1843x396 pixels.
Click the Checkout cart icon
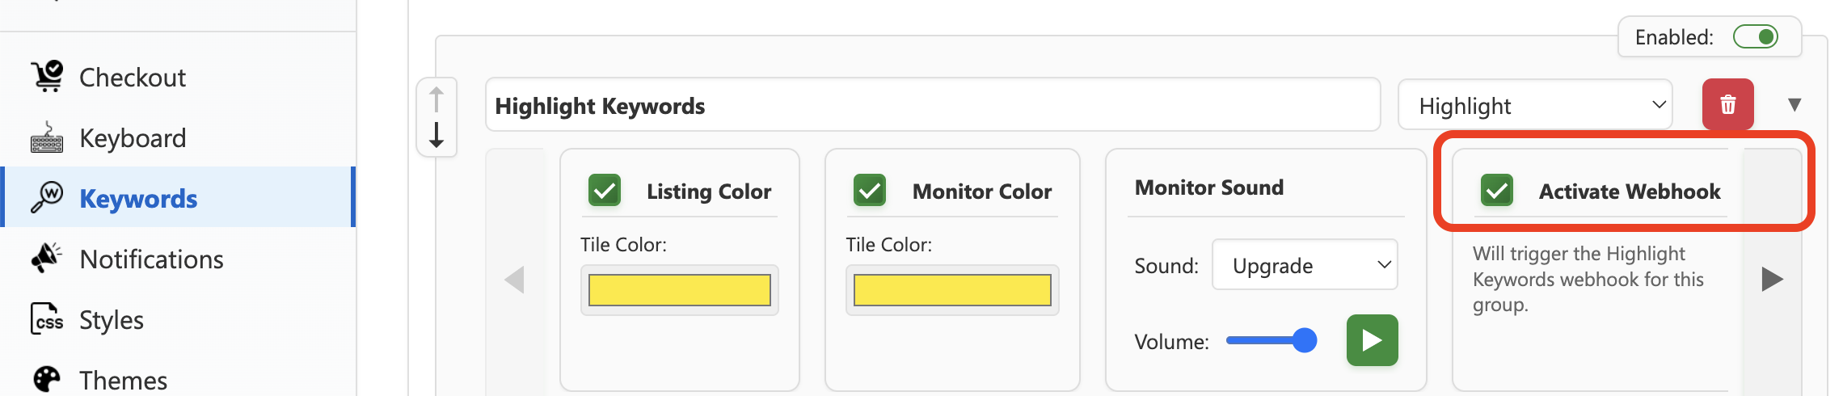pyautogui.click(x=47, y=77)
